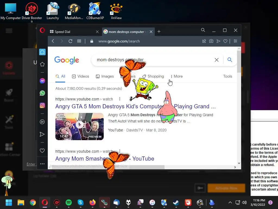The image size is (278, 209).
Task: Open Firefox from the taskbar
Action: [x=92, y=202]
